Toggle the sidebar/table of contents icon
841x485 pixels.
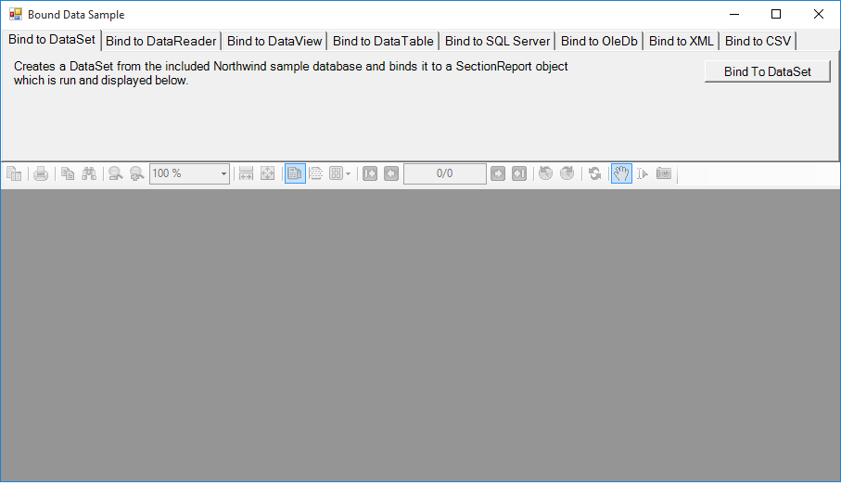[x=14, y=173]
